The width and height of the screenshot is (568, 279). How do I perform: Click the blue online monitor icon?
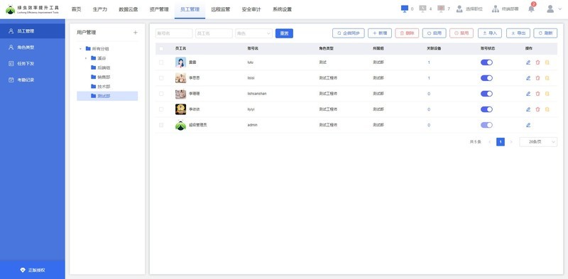405,9
